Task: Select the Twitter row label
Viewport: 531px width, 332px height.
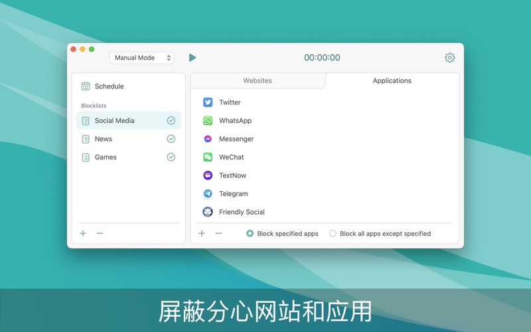Action: pos(230,102)
